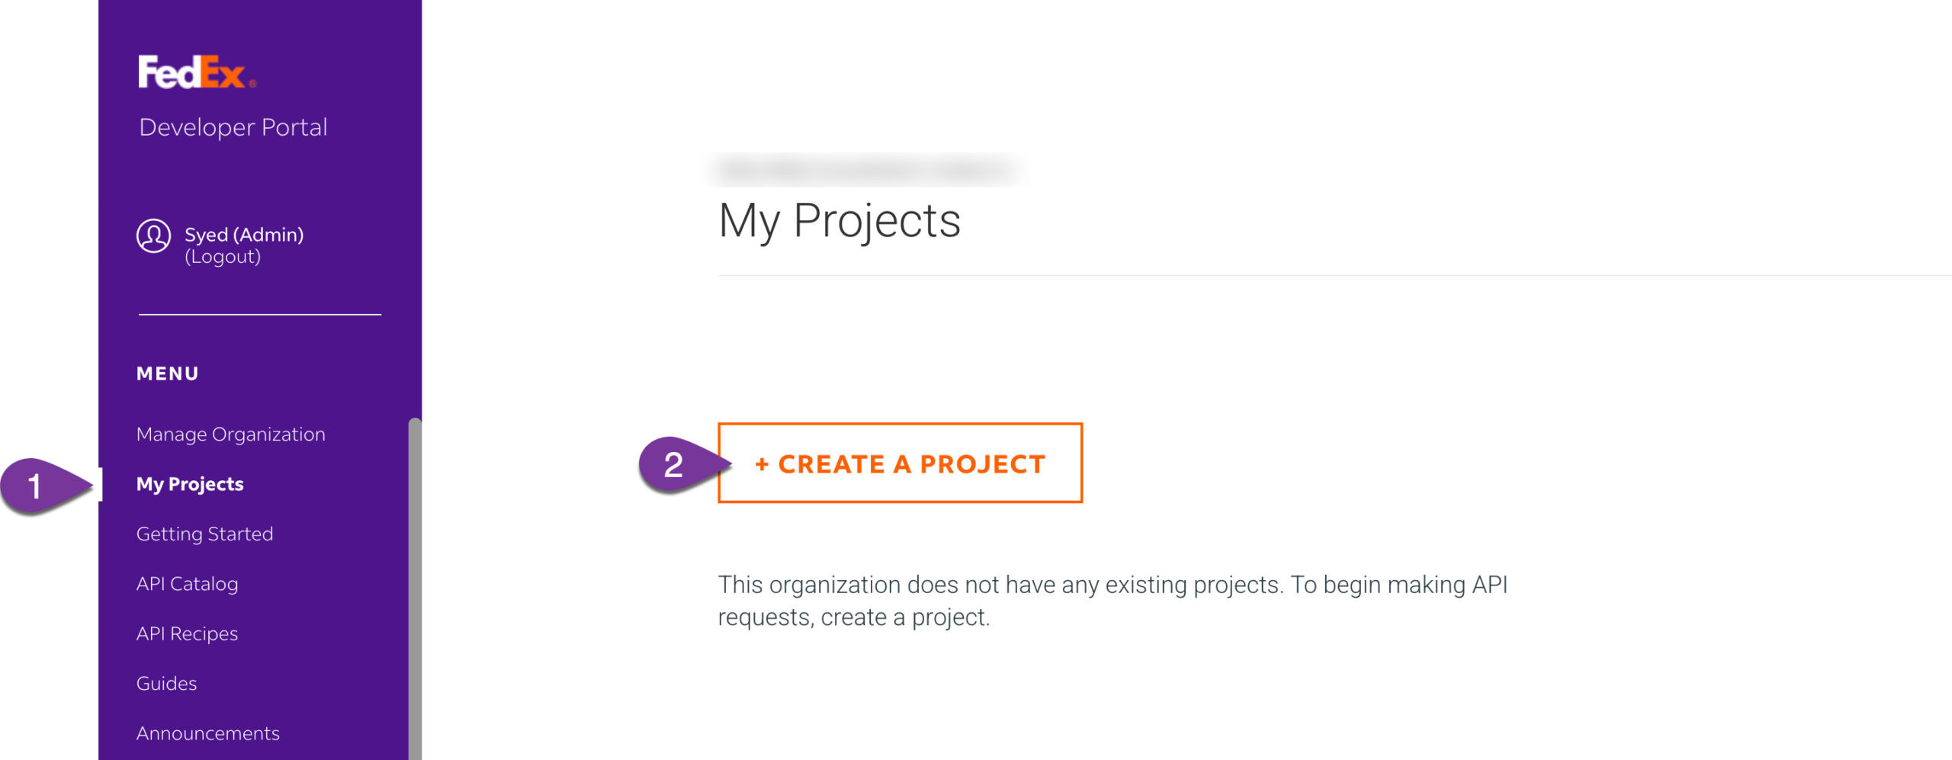The height and width of the screenshot is (760, 1952).
Task: Click the blurred organization name above heading
Action: click(x=866, y=169)
